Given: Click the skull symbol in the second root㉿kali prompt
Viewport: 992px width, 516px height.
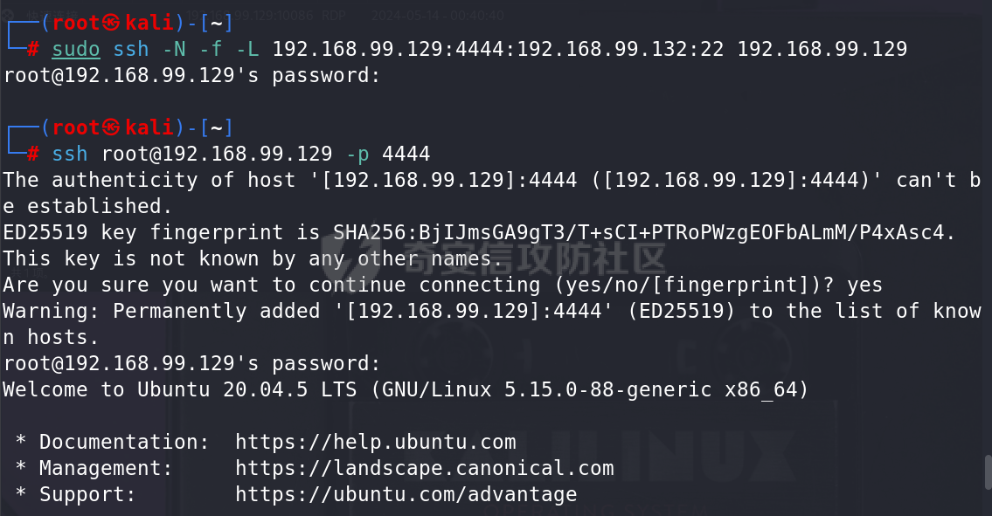Looking at the screenshot, I should point(111,127).
